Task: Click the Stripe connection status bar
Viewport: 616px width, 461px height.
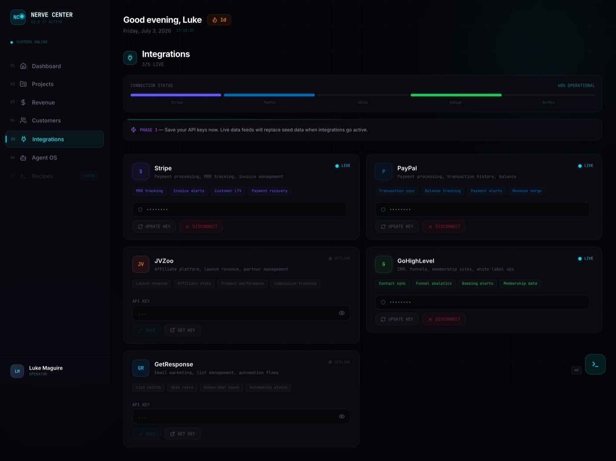Action: 176,95
